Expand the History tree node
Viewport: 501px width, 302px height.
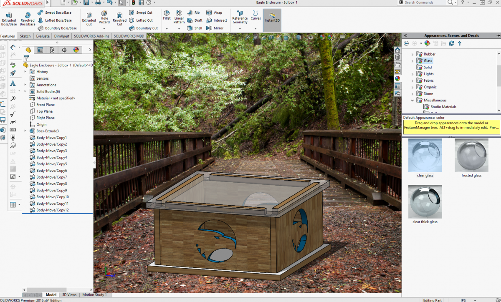25,72
